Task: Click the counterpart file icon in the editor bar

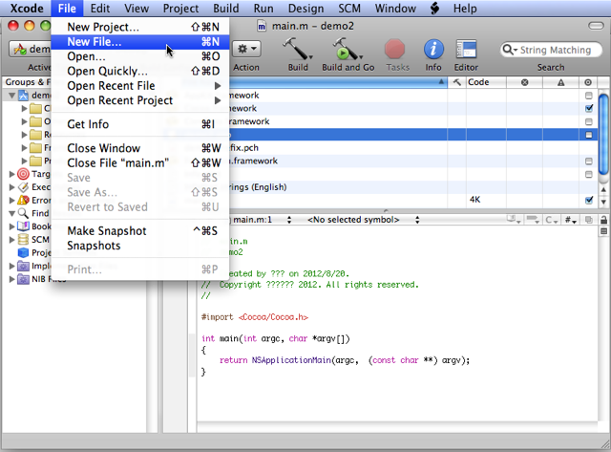Action: tap(588, 220)
